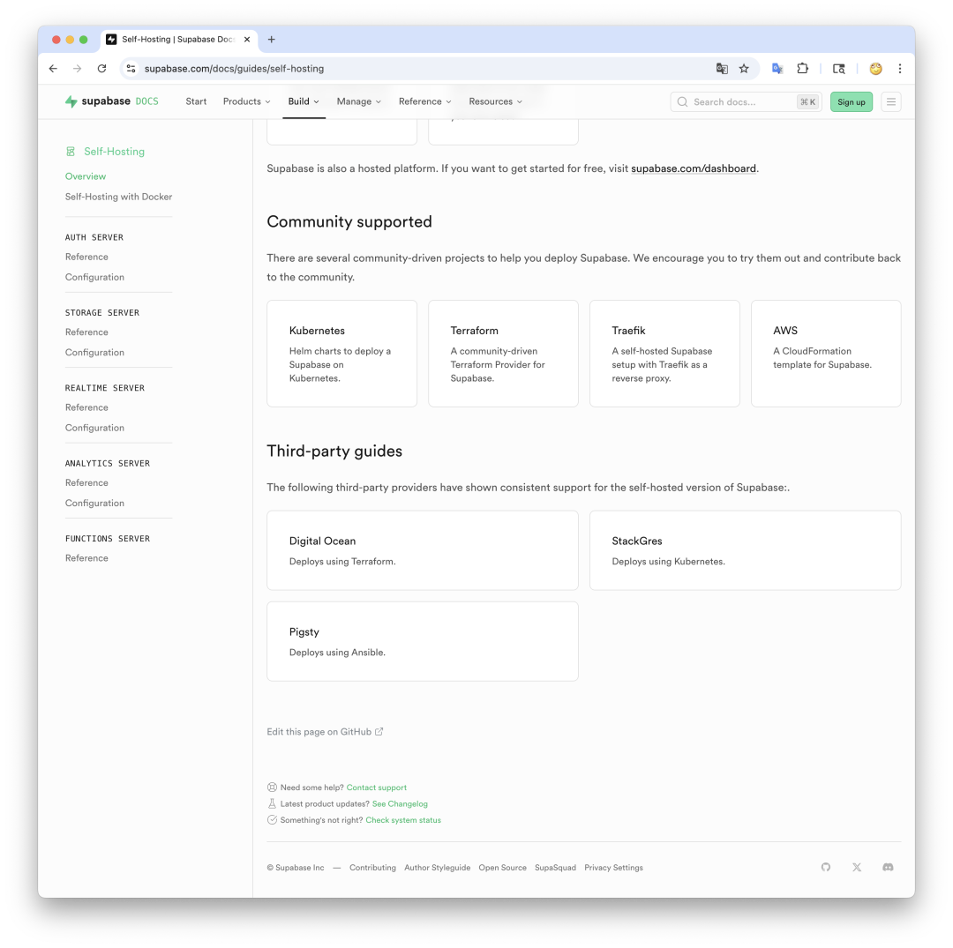
Task: Expand the Resources dropdown
Action: coord(496,101)
